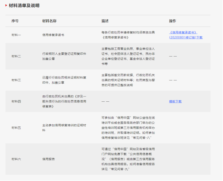
Task: Click the 信用报告 material name cell
Action: pyautogui.click(x=48, y=159)
